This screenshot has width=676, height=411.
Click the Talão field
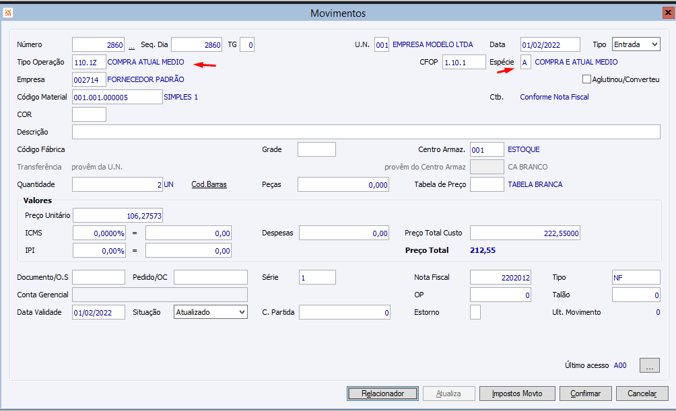(x=636, y=295)
